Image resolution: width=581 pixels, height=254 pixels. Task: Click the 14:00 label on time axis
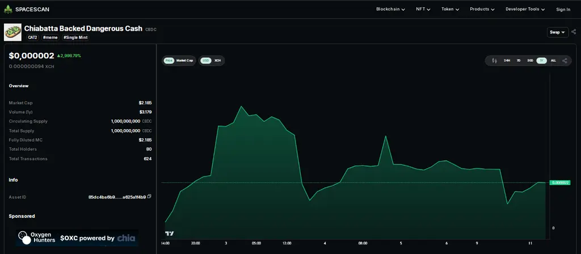click(165, 243)
